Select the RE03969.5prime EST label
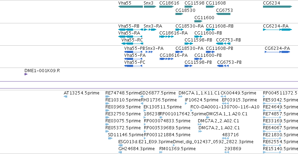Screen dimensions: 298x154 pos(123,107)
